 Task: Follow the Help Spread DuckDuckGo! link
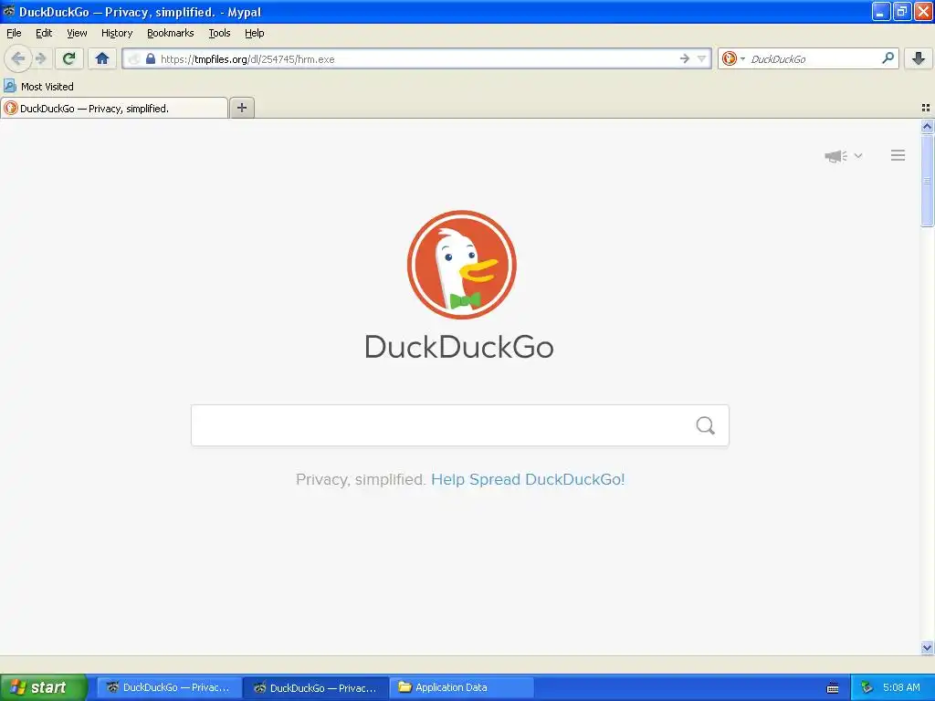(528, 479)
